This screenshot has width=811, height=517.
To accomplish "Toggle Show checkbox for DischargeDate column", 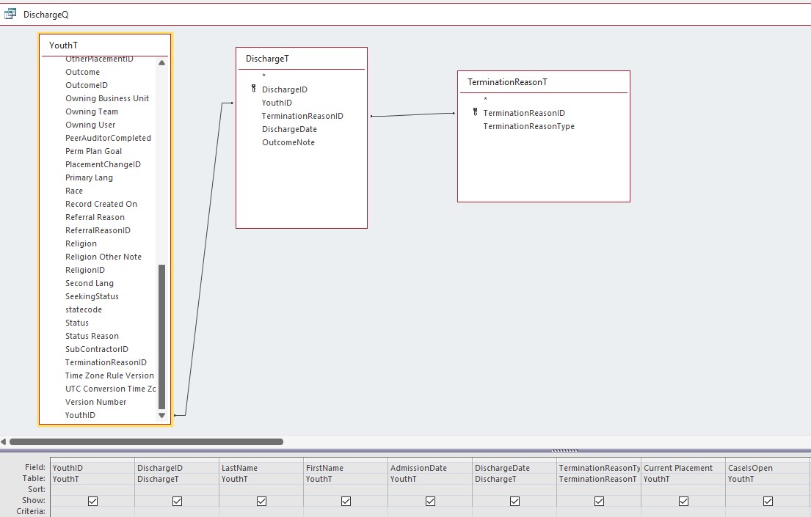I will [x=514, y=501].
